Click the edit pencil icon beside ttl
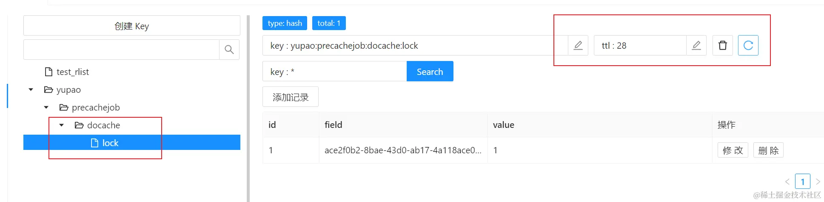824x202 pixels. [696, 45]
